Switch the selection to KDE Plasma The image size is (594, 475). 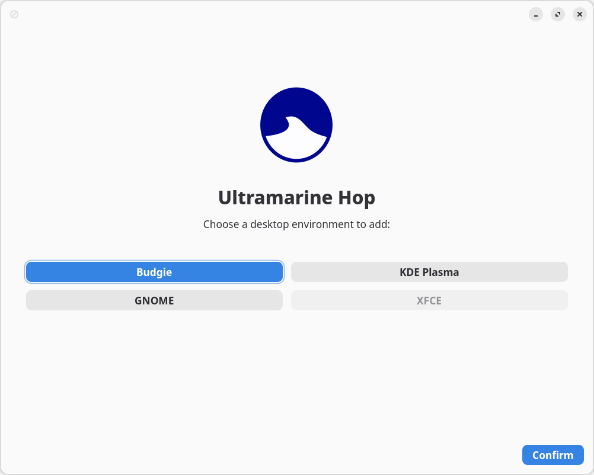429,272
